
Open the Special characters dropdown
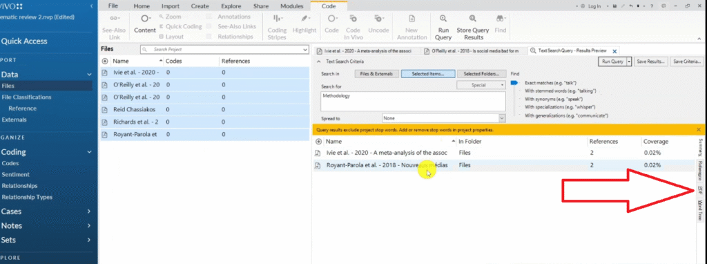[x=481, y=84]
